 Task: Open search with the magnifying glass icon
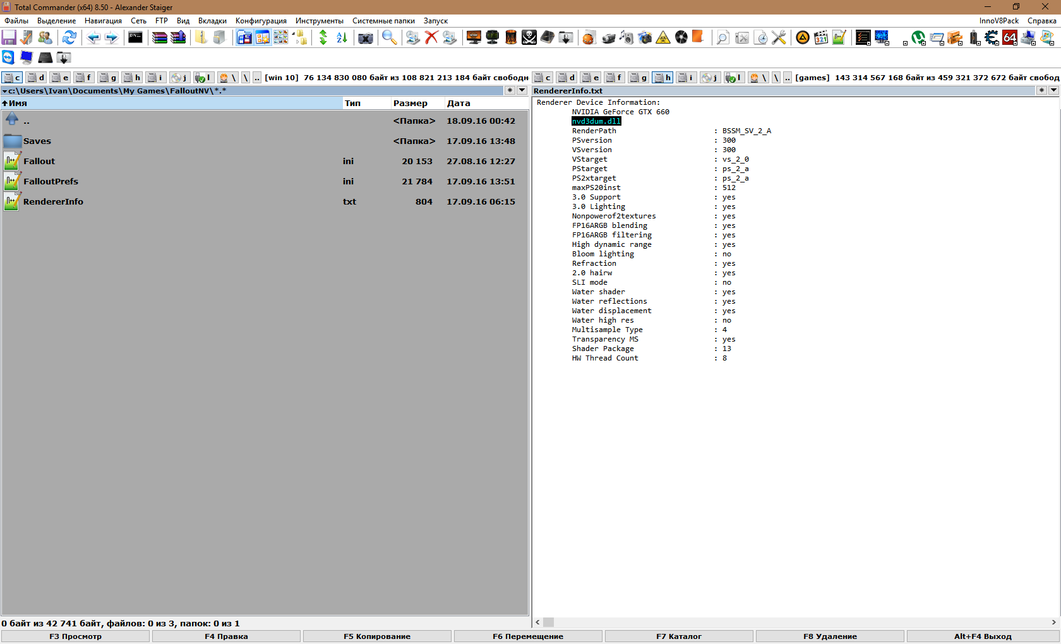coord(390,38)
